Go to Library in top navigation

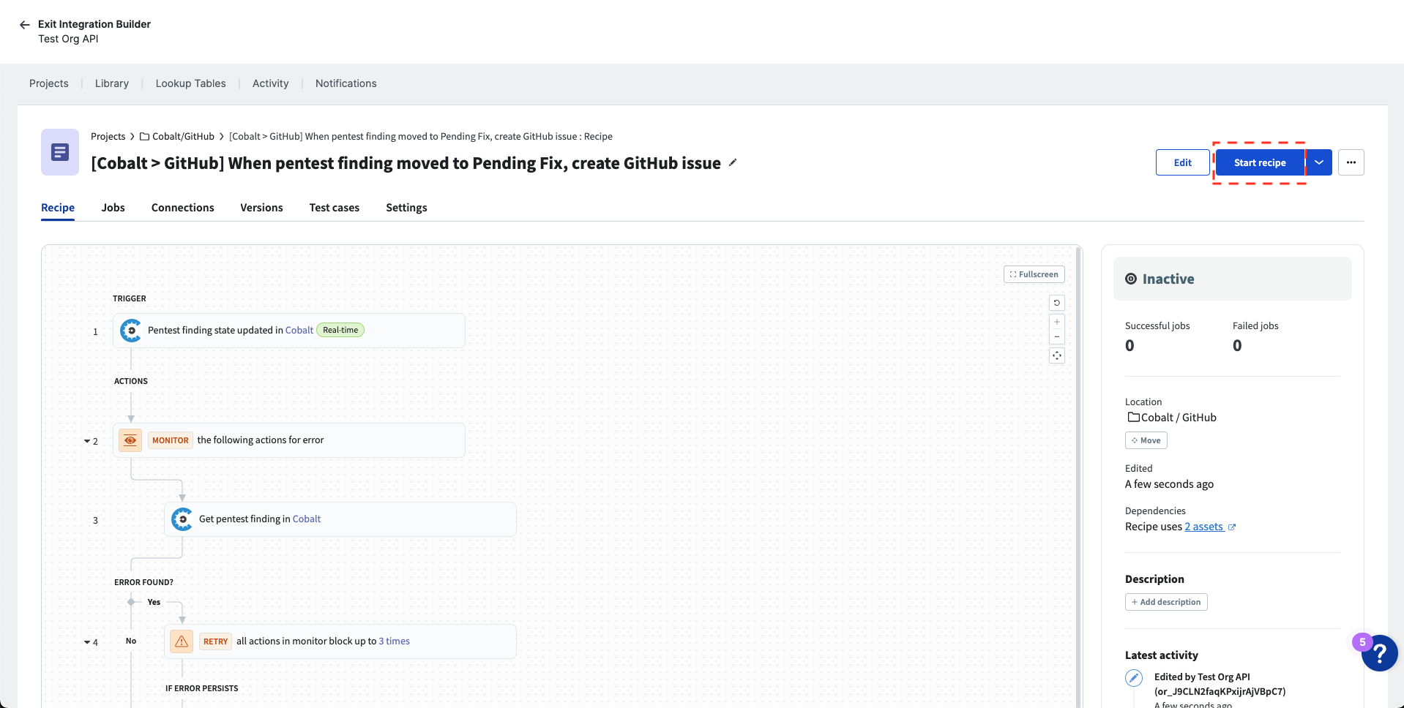[112, 83]
